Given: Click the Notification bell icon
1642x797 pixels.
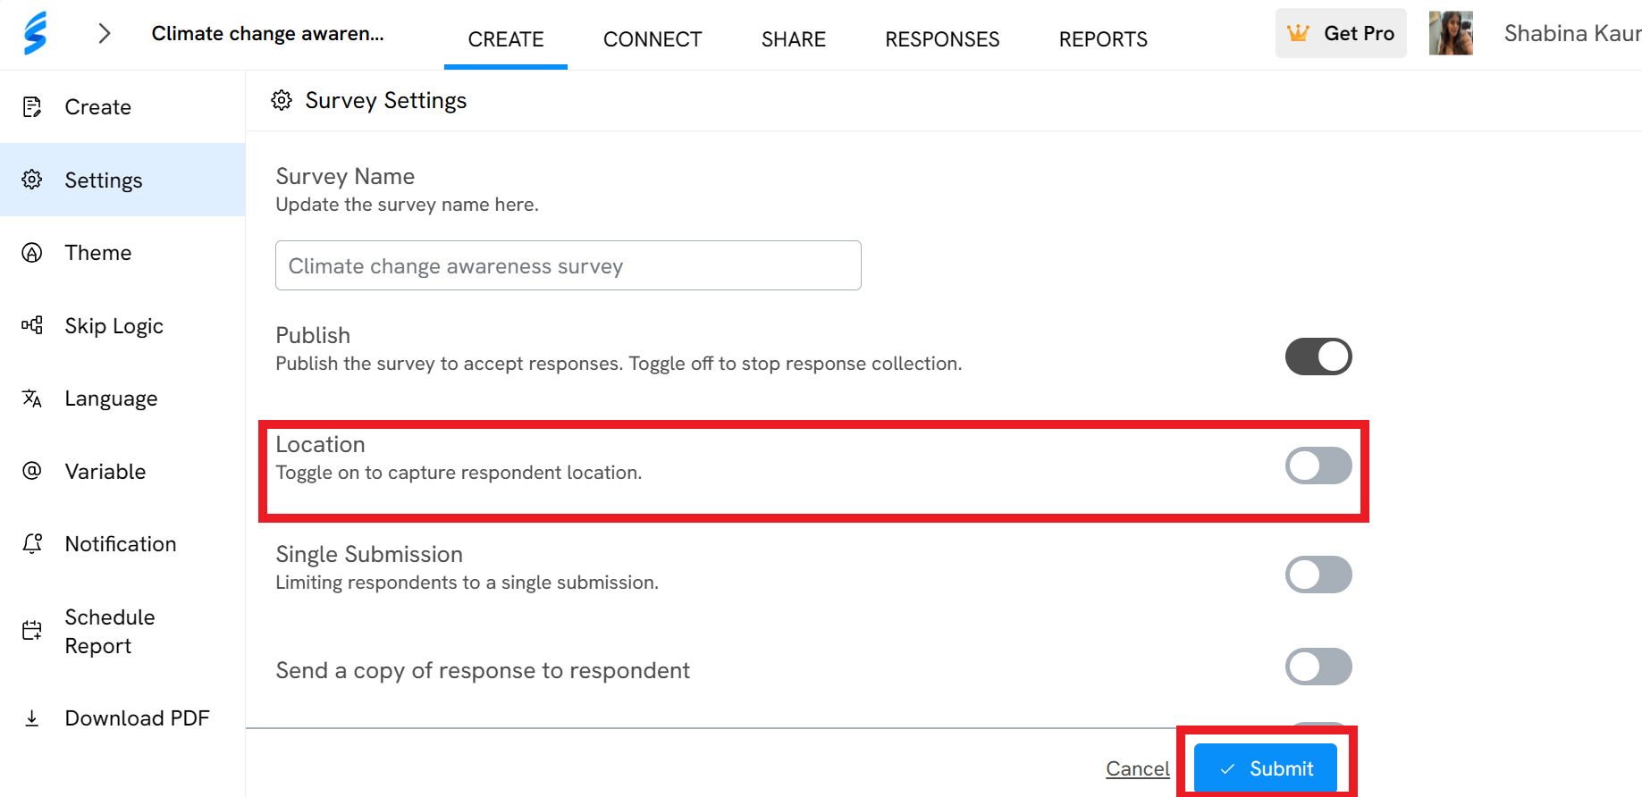Looking at the screenshot, I should [32, 543].
